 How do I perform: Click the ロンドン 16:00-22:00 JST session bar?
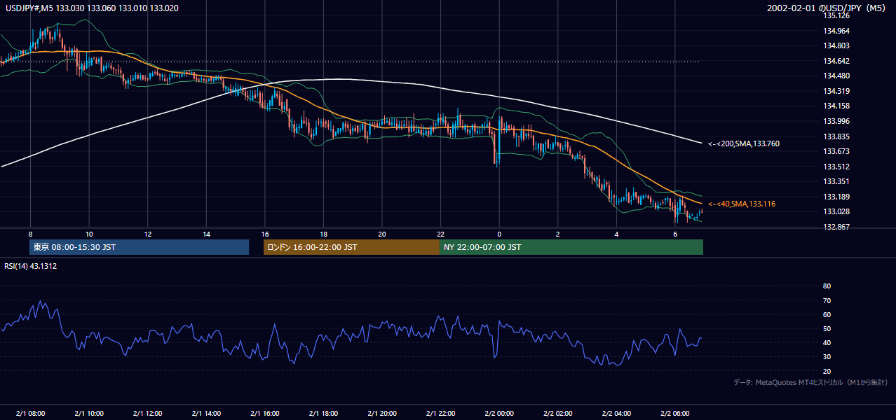pyautogui.click(x=351, y=247)
